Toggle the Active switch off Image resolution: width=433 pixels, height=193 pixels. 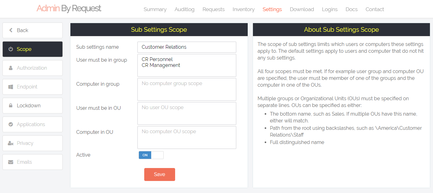click(151, 155)
